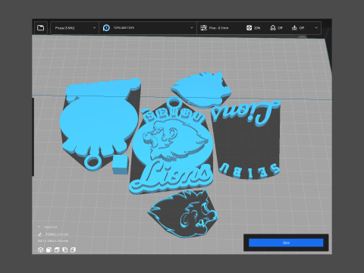Select the lion head outline model at bottom
The image size is (364, 273).
coord(184,214)
